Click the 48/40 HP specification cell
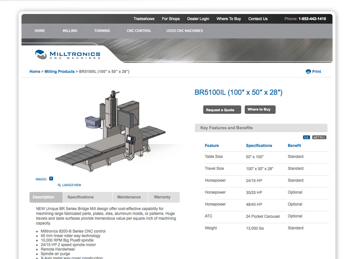Image resolution: width=355 pixels, height=259 pixels. point(254,204)
